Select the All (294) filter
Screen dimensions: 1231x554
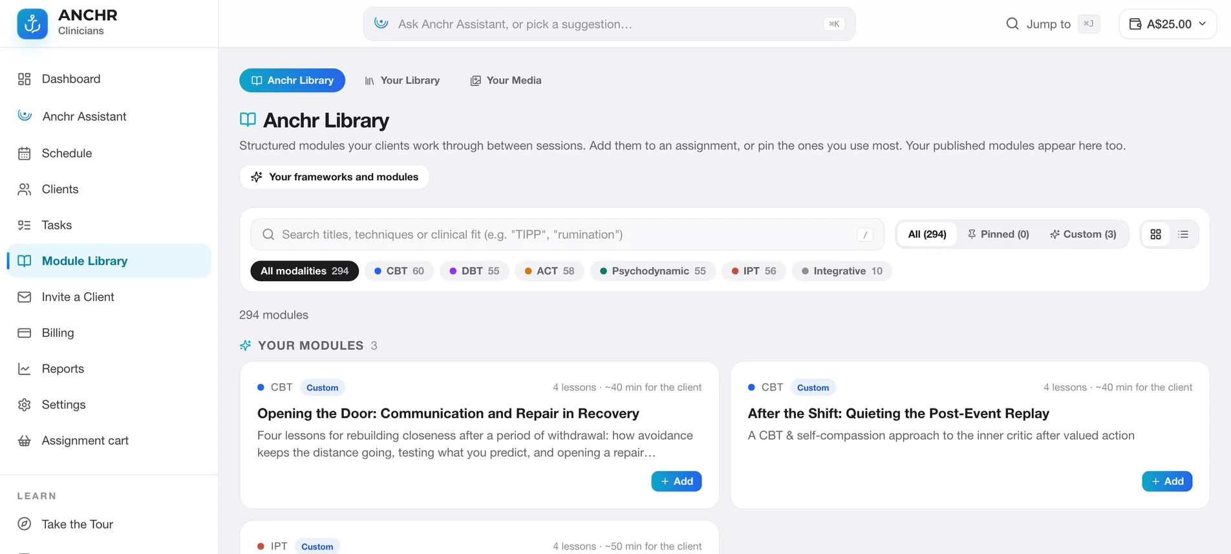tap(926, 234)
